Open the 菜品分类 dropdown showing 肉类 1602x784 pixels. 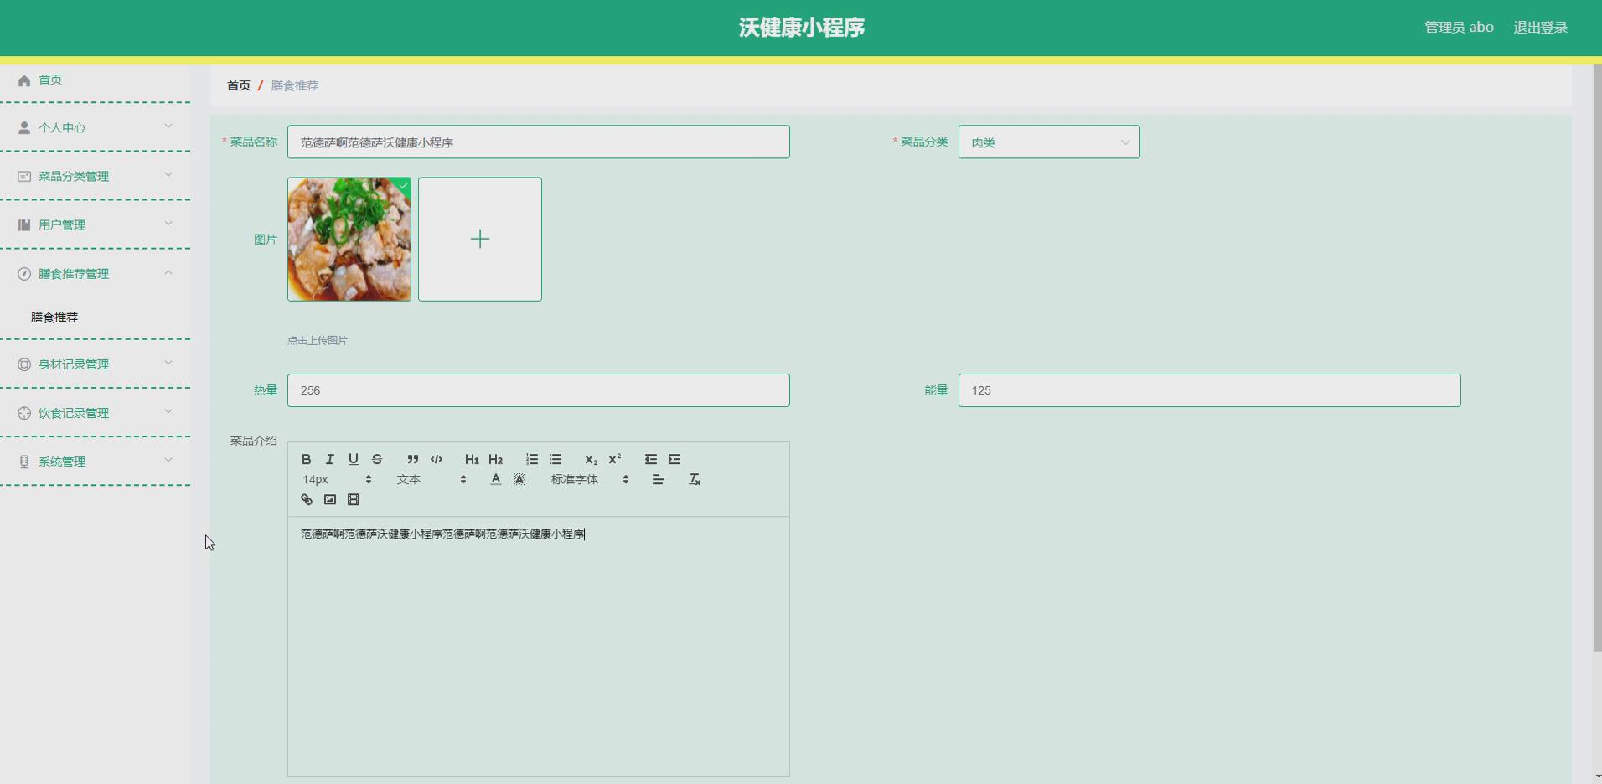[x=1049, y=142]
